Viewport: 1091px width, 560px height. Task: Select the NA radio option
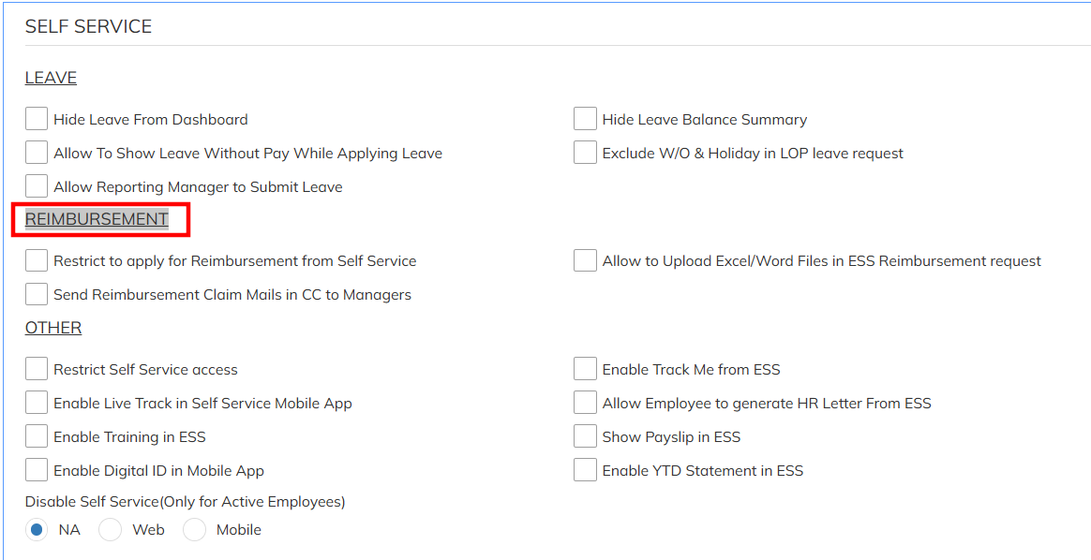pyautogui.click(x=37, y=530)
